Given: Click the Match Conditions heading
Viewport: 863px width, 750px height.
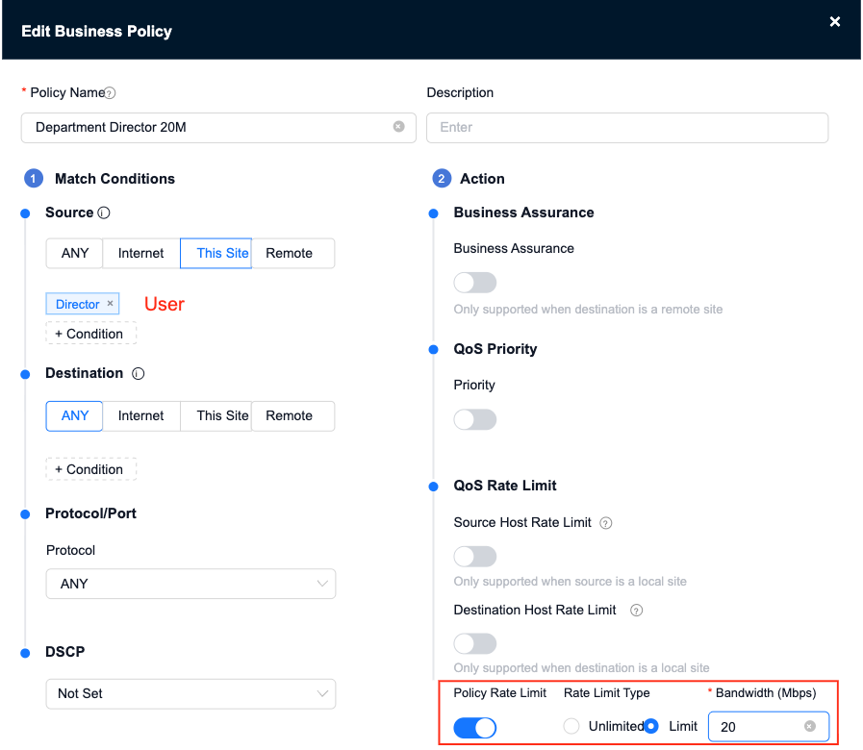Looking at the screenshot, I should tap(114, 179).
